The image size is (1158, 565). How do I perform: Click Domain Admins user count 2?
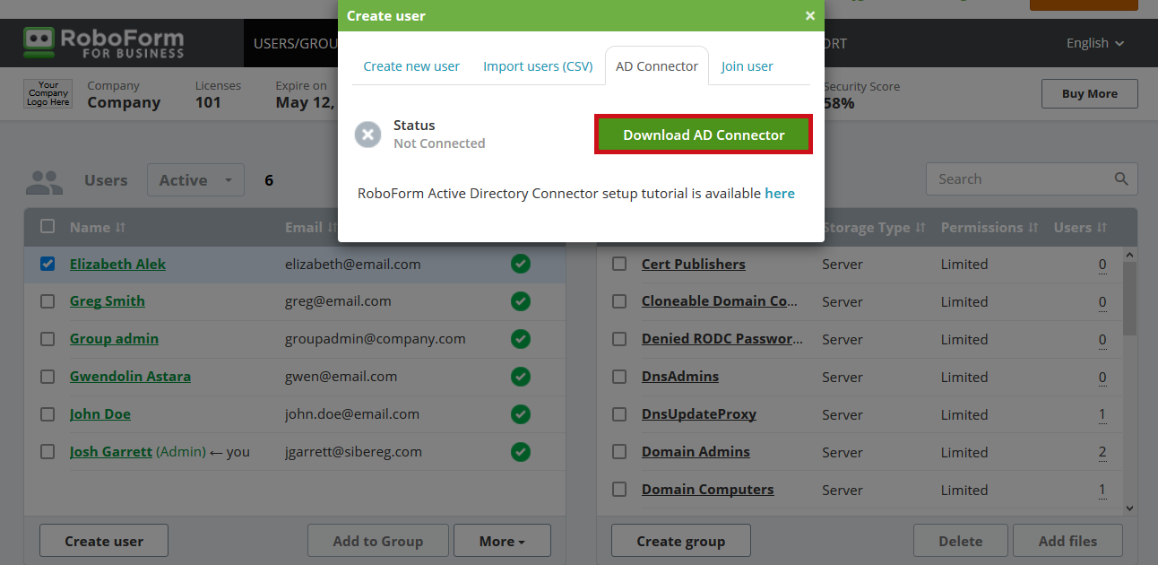[x=1102, y=452]
